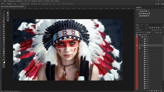Toggle the Auto-Select checkbox
Viewport: 164px width, 92px height.
(x=6, y=4)
